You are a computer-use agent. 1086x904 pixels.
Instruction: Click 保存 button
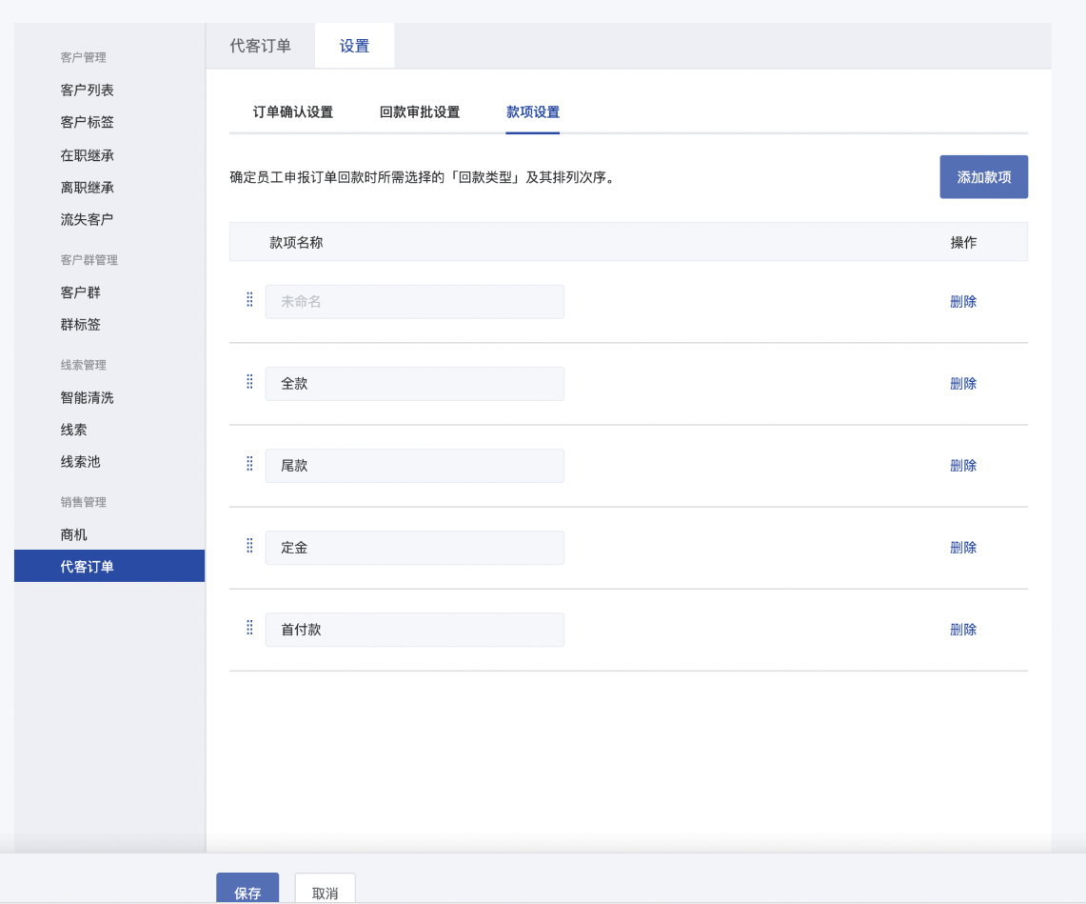tap(247, 888)
